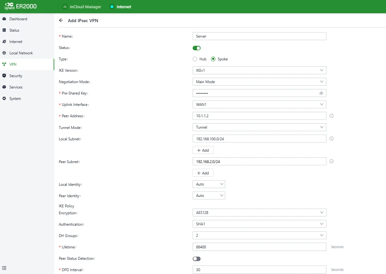Click the Peer Subnet 192.168.2.0/24 field
The height and width of the screenshot is (274, 386).
(259, 161)
